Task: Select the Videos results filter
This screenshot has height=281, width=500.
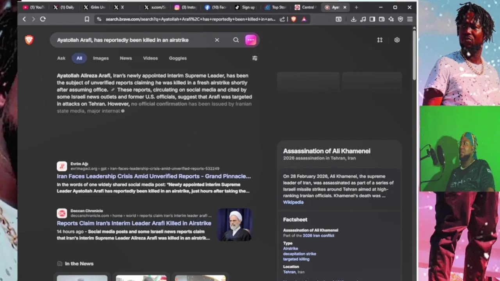Action: 150,58
